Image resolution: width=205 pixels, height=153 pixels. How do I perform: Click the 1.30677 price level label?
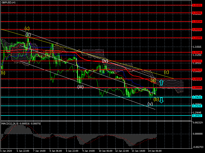pos(197,70)
